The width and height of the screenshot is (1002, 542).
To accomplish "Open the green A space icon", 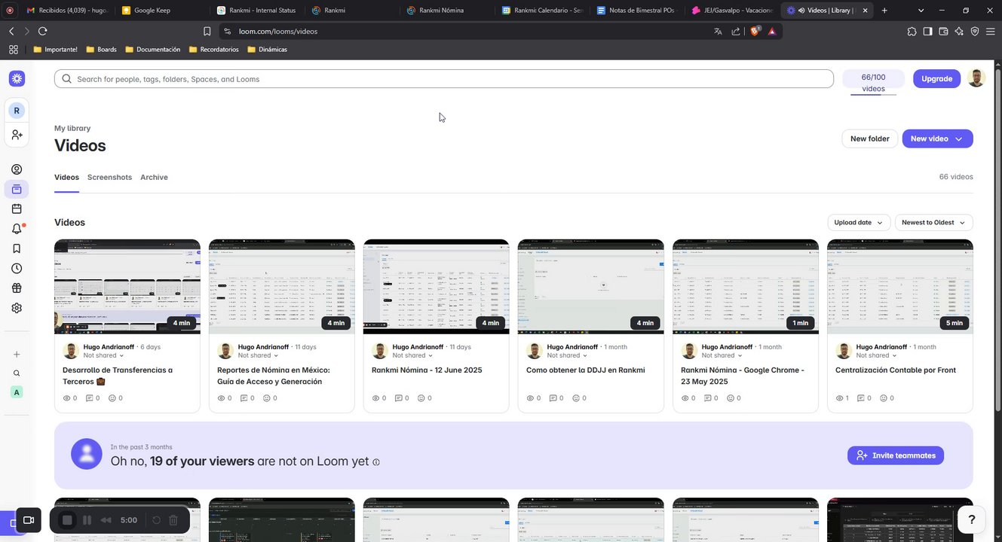I will (x=17, y=392).
